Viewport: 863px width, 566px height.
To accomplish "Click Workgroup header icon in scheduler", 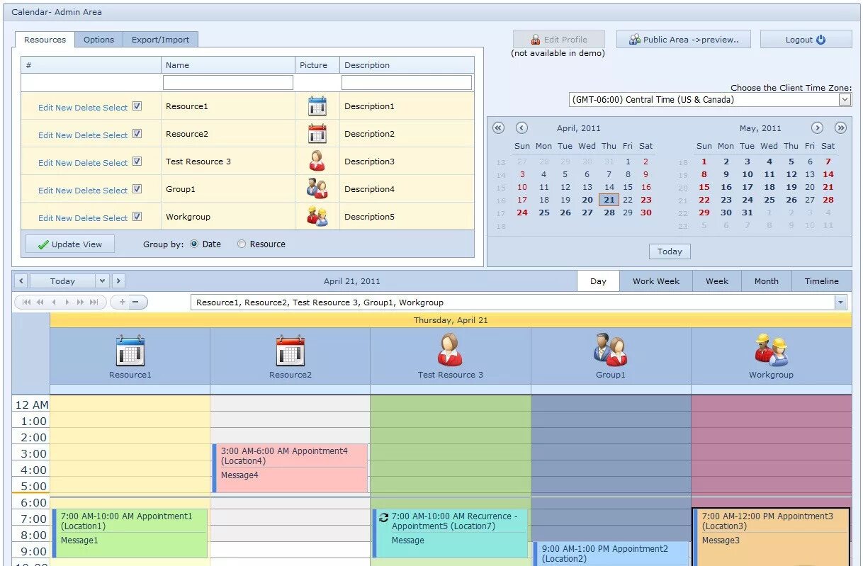I will [771, 350].
